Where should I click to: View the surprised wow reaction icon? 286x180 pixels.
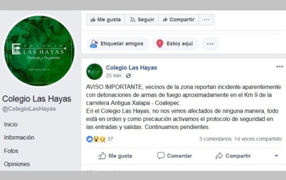96,139
